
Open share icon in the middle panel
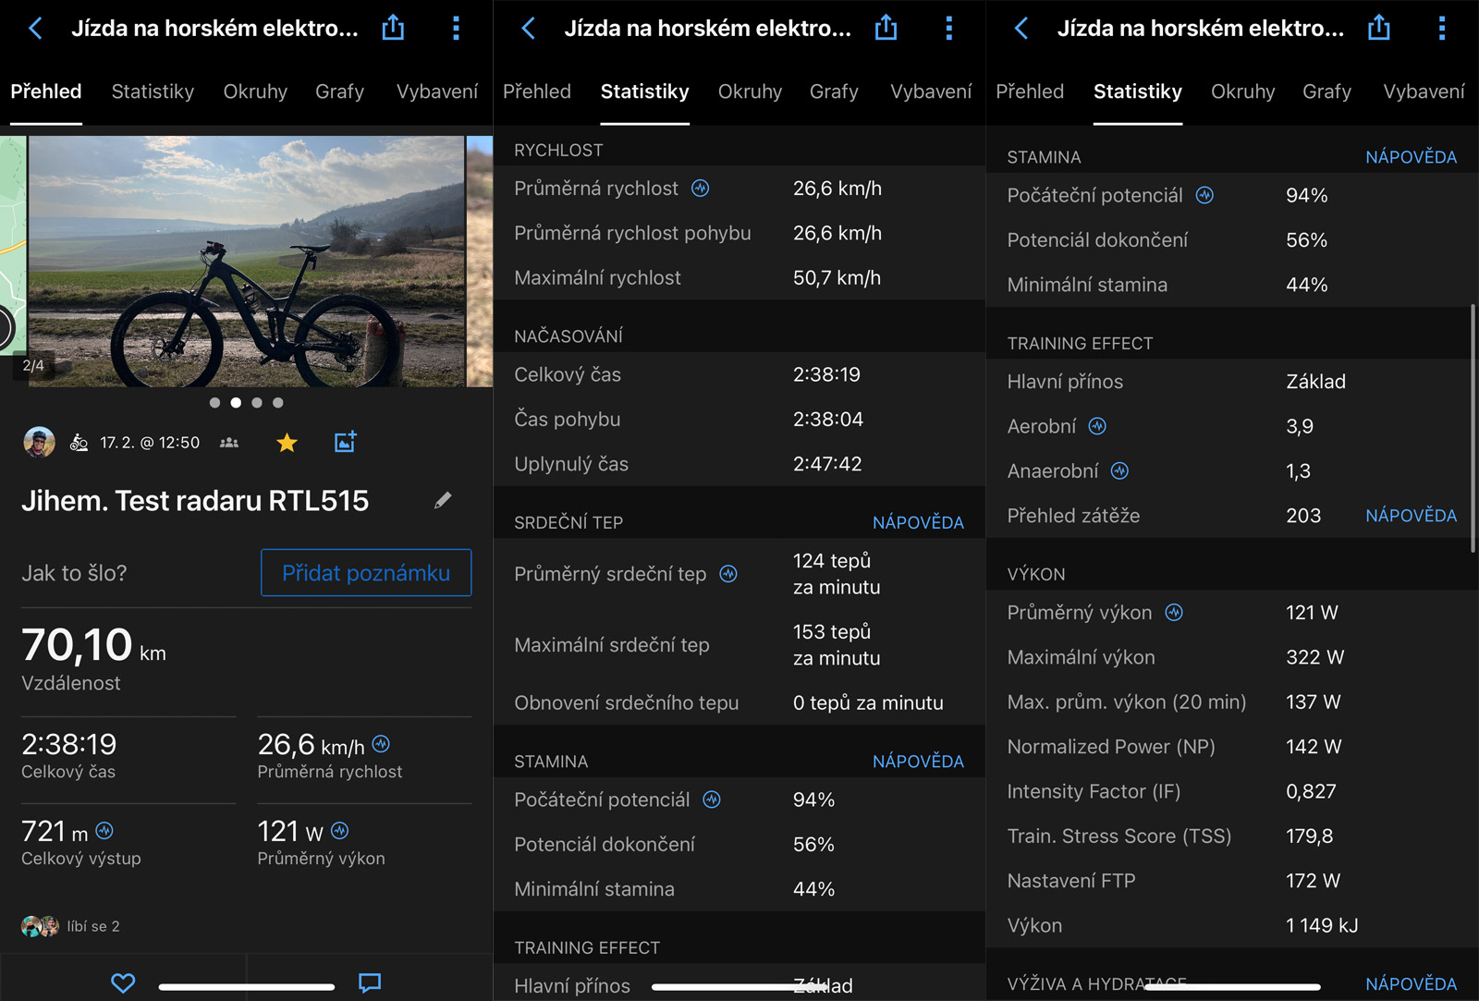click(x=886, y=28)
